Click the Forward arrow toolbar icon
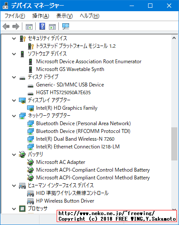 (16, 27)
